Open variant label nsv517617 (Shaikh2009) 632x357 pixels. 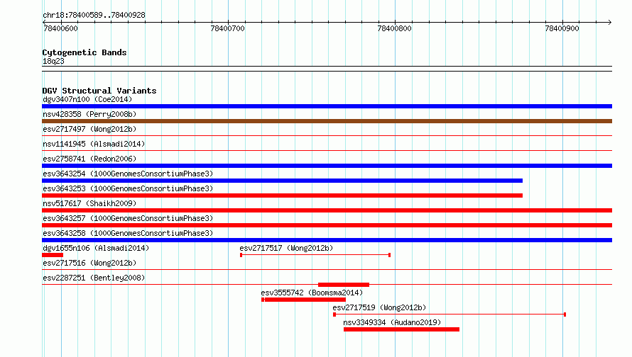coord(89,203)
